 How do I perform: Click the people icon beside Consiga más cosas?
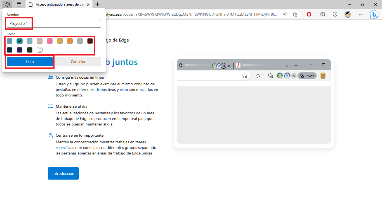[x=51, y=77]
